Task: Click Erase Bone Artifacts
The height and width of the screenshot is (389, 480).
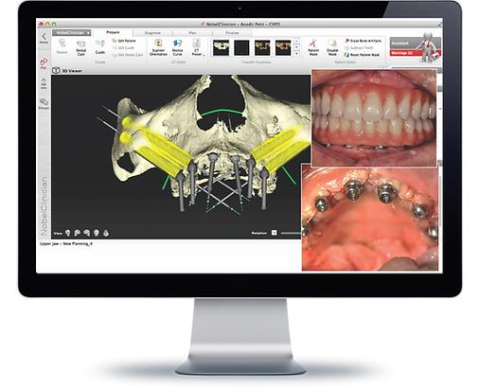Action: pos(363,41)
